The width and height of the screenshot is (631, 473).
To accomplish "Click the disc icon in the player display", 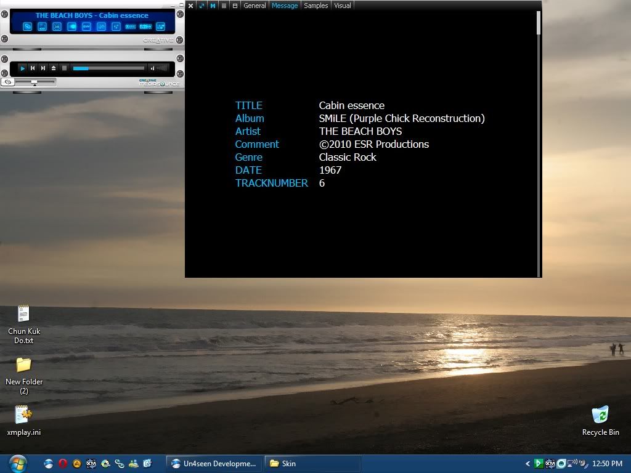I will pos(27,27).
